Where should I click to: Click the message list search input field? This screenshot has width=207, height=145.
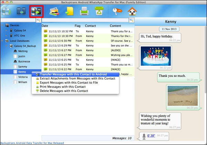[85, 20]
